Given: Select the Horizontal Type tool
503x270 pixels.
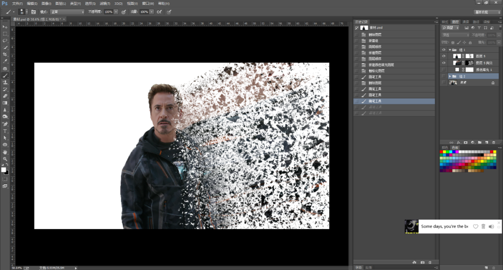Looking at the screenshot, I should tap(5, 131).
